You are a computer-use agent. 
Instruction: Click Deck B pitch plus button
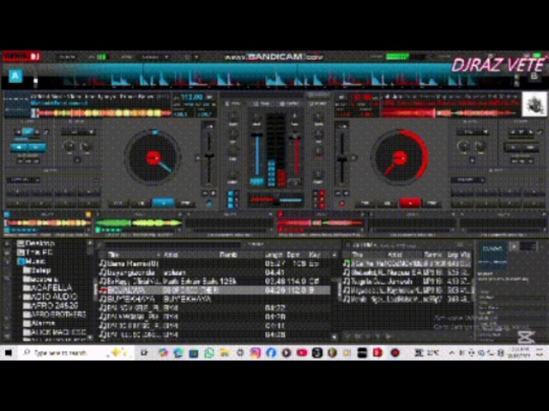point(346,193)
